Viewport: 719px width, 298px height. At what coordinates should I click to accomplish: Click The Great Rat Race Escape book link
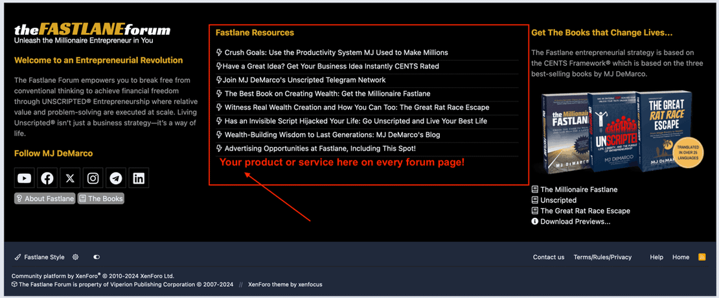(585, 211)
